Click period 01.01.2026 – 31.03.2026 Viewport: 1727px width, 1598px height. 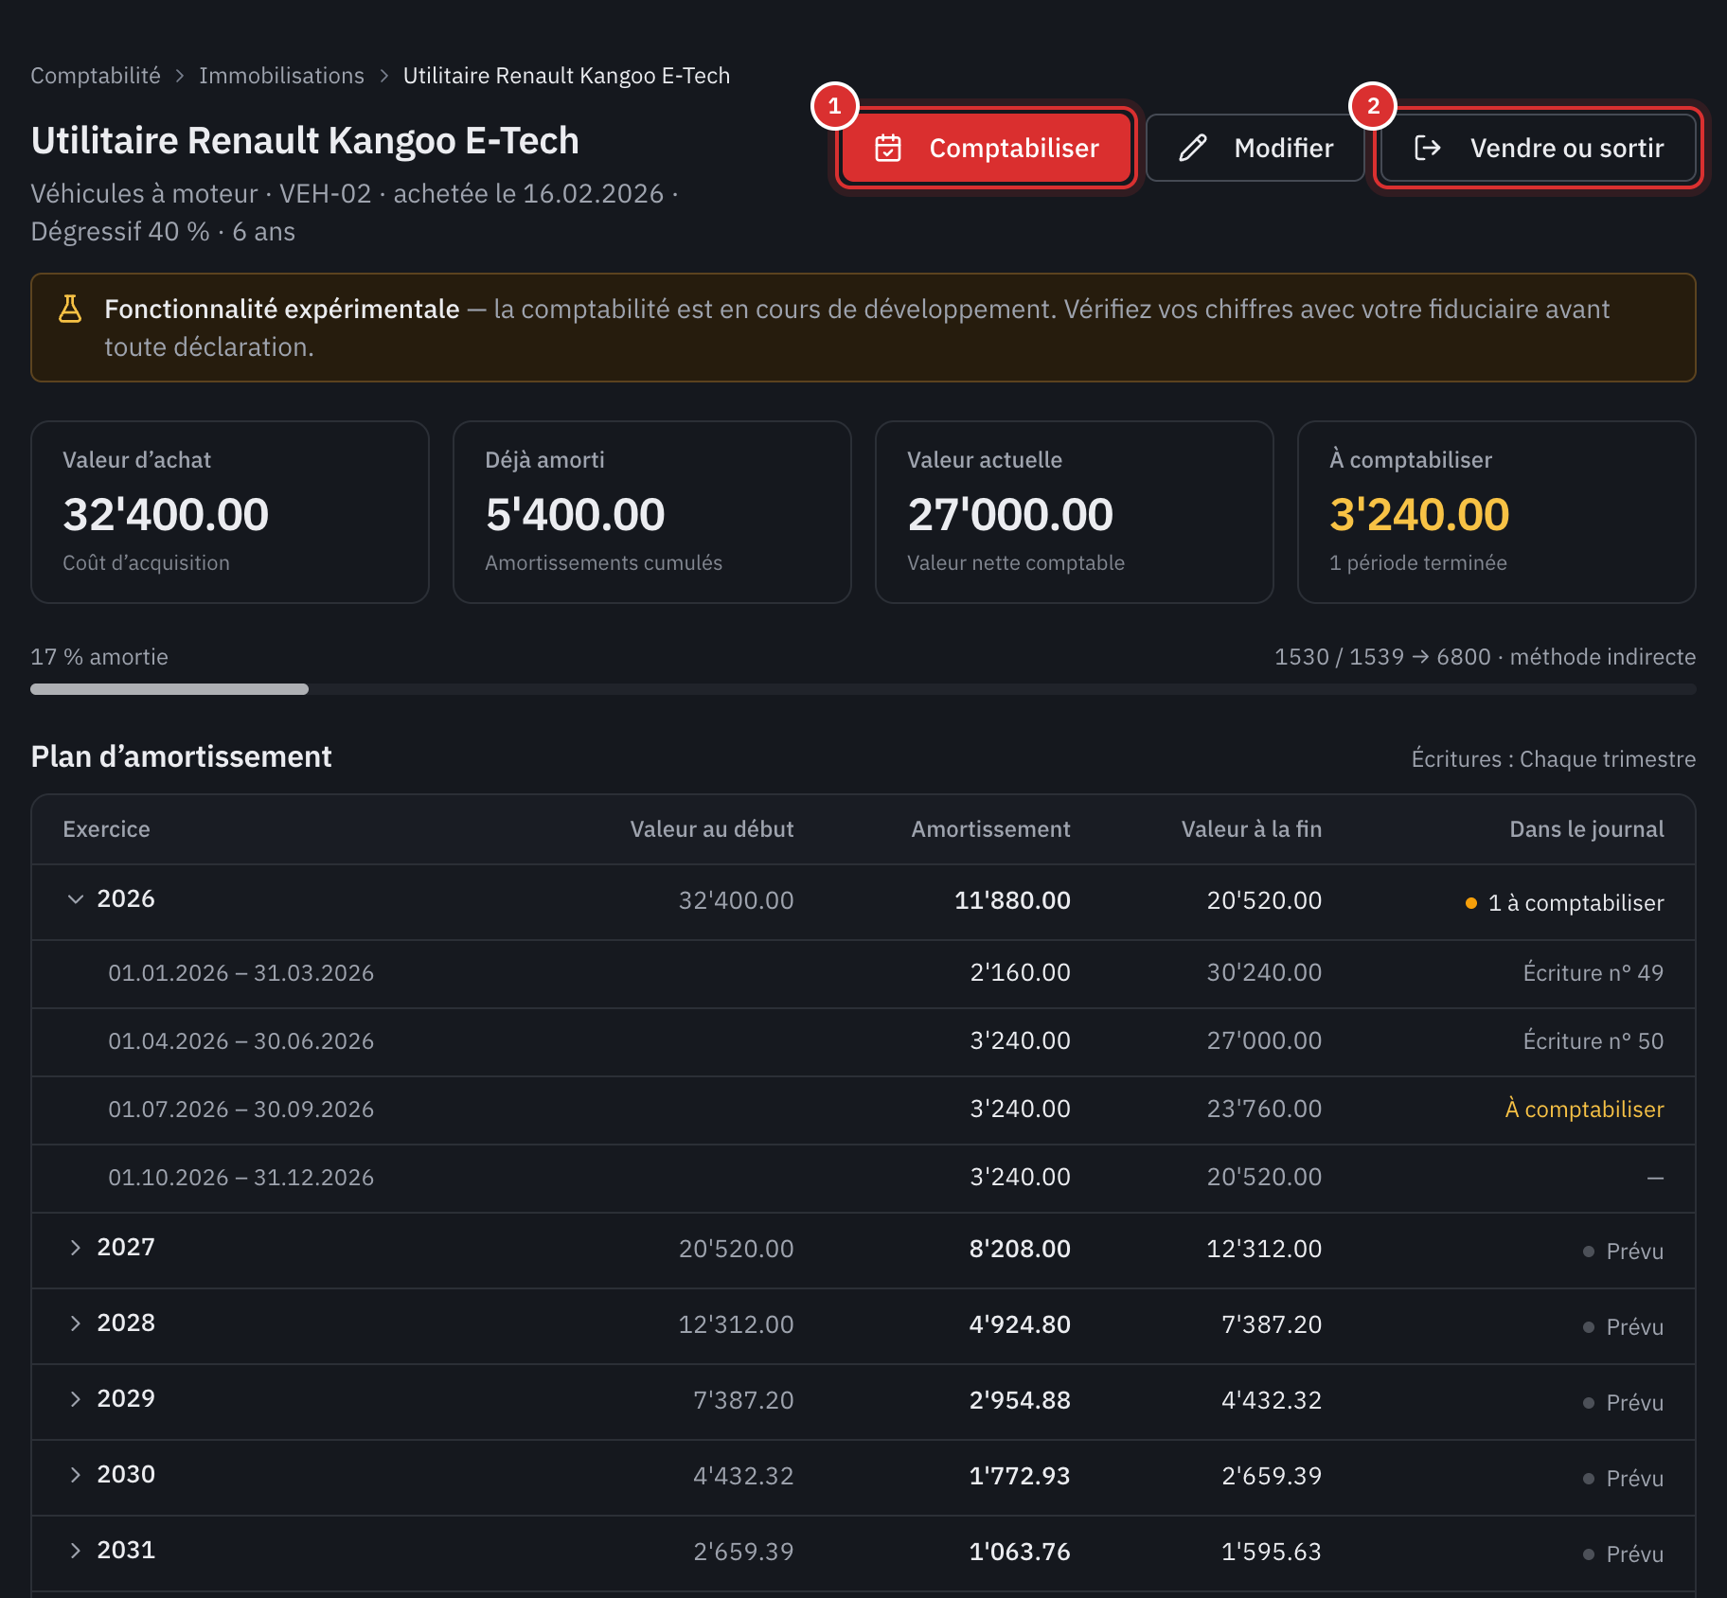tap(240, 973)
